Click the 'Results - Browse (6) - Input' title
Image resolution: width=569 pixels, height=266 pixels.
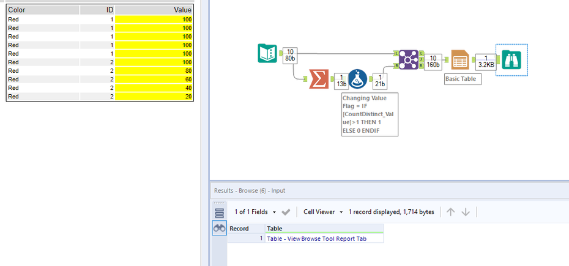250,191
